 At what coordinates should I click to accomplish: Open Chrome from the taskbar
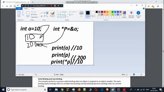click(62, 90)
